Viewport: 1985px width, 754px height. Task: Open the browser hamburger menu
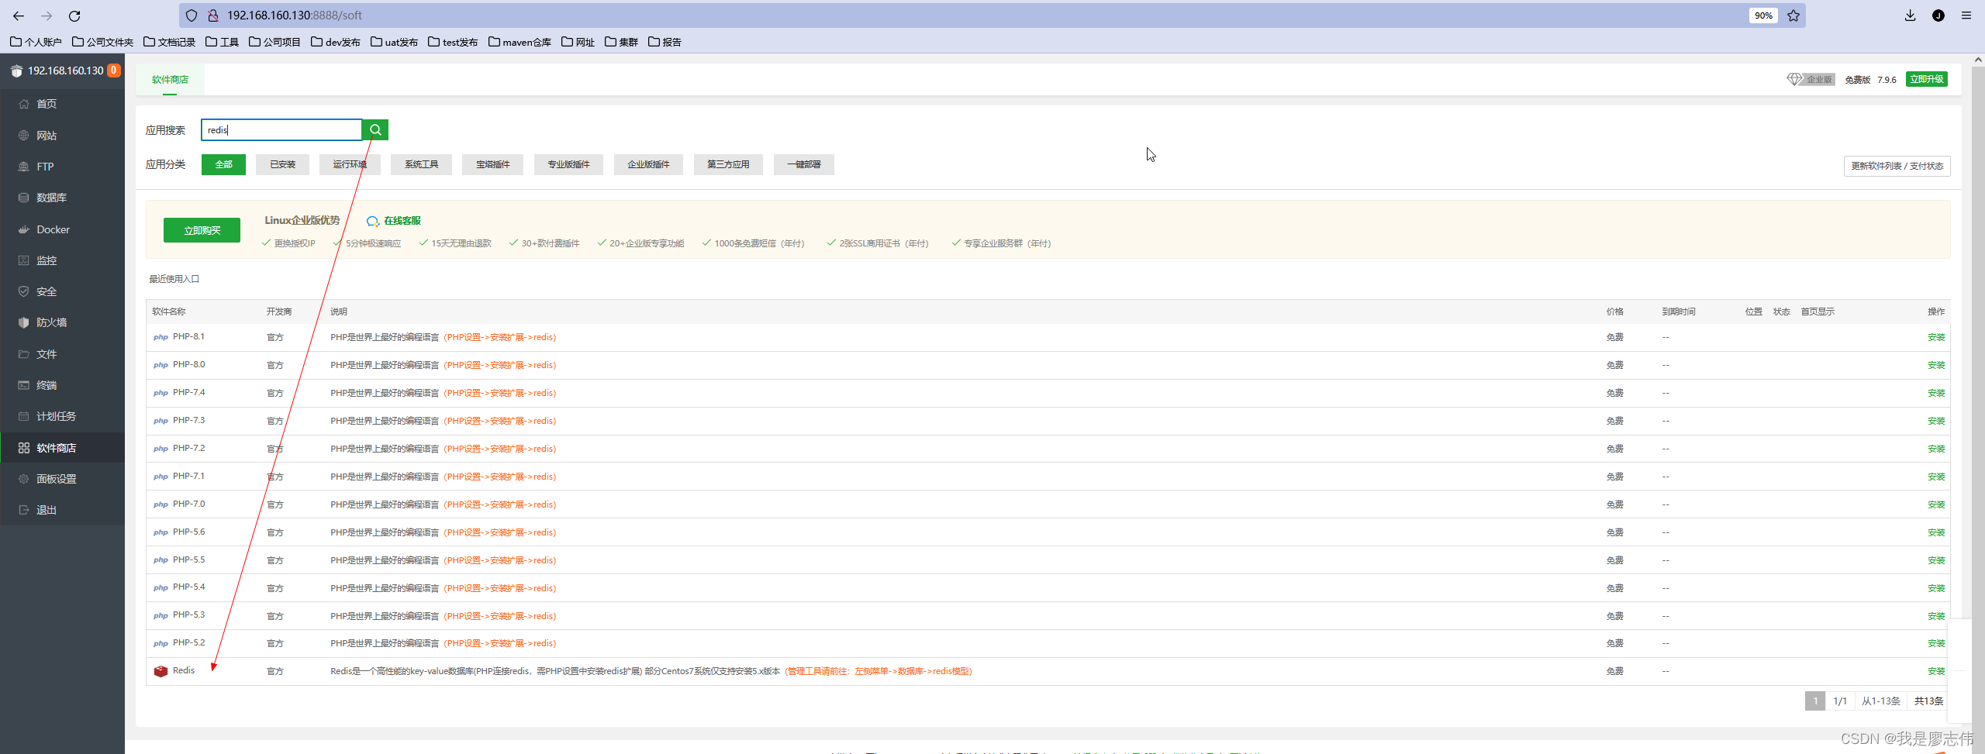(x=1966, y=15)
